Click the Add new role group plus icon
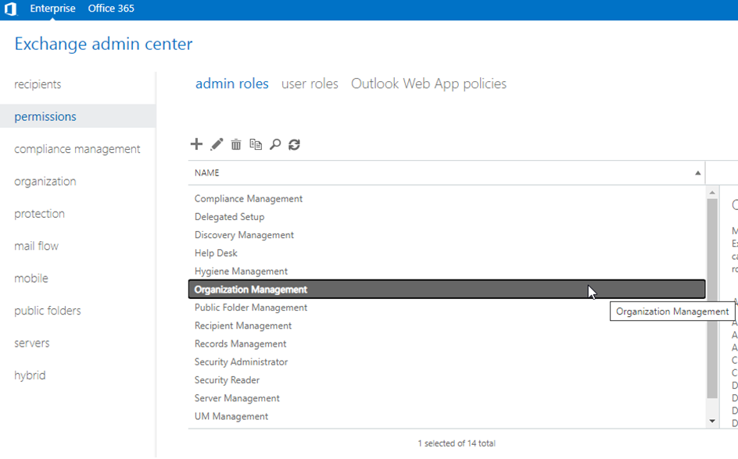Image resolution: width=738 pixels, height=459 pixels. (x=196, y=144)
